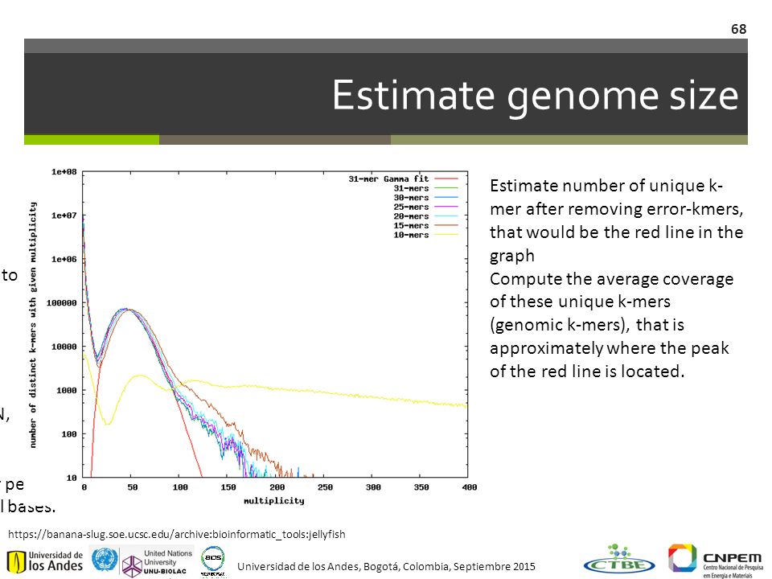772x579 pixels.
Task: Click the footer text Universidad de los Andes, Bogotá
Action: click(386, 567)
